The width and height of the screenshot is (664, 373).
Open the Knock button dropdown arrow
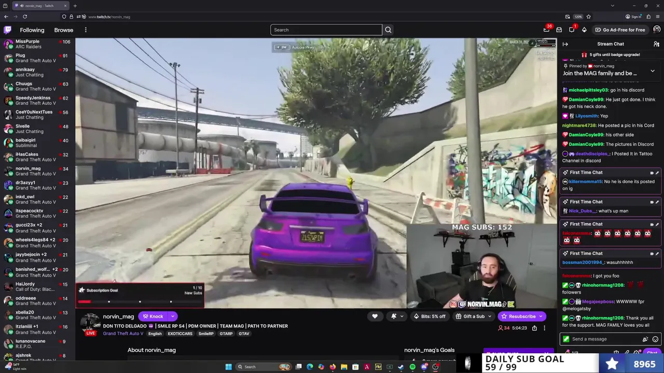(x=172, y=317)
